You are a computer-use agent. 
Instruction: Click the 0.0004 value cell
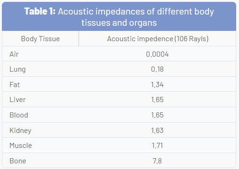click(x=157, y=54)
